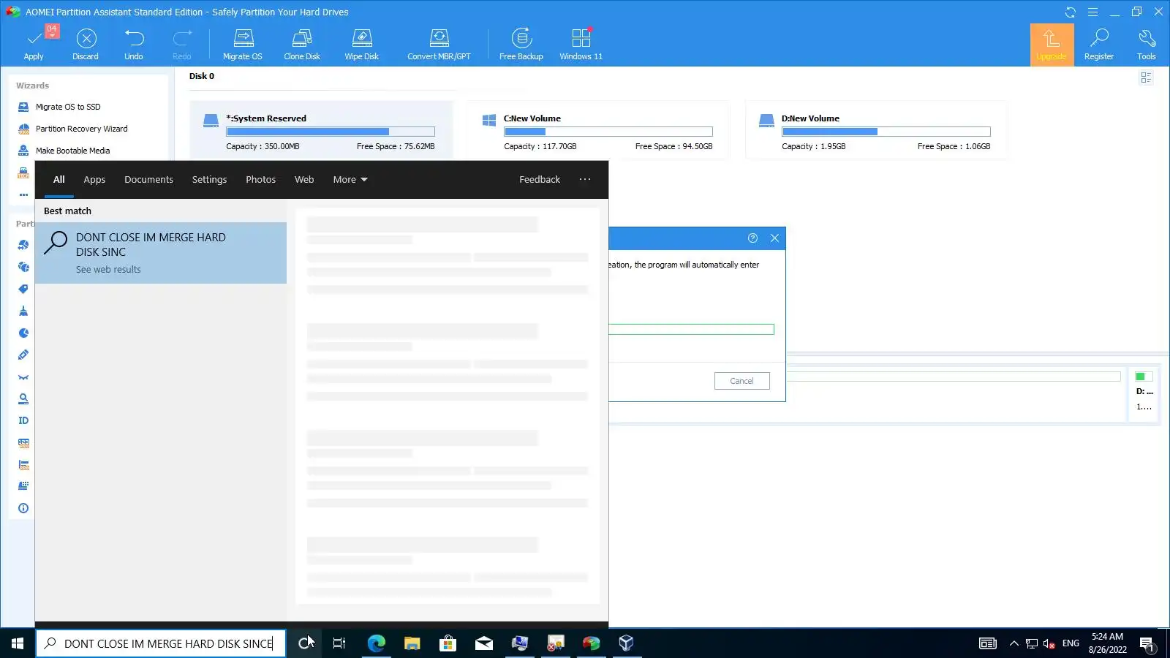Open the AOMEI hamburger menu

point(1092,12)
